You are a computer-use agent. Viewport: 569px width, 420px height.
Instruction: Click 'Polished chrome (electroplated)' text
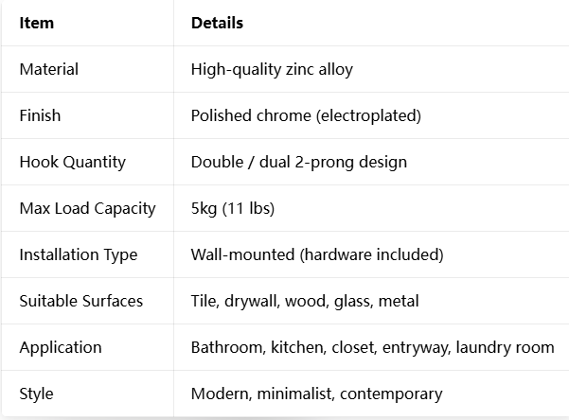[306, 115]
